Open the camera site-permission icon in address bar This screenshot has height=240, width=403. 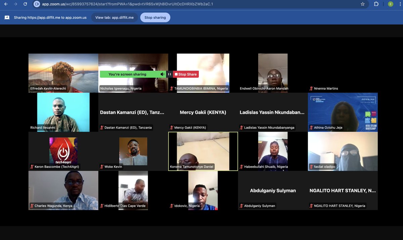click(x=37, y=4)
